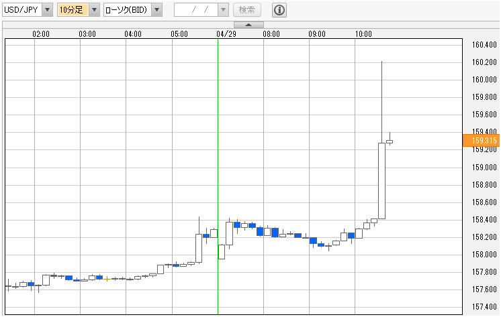
Task: Click the 159.600 price axis label
Action: [484, 115]
